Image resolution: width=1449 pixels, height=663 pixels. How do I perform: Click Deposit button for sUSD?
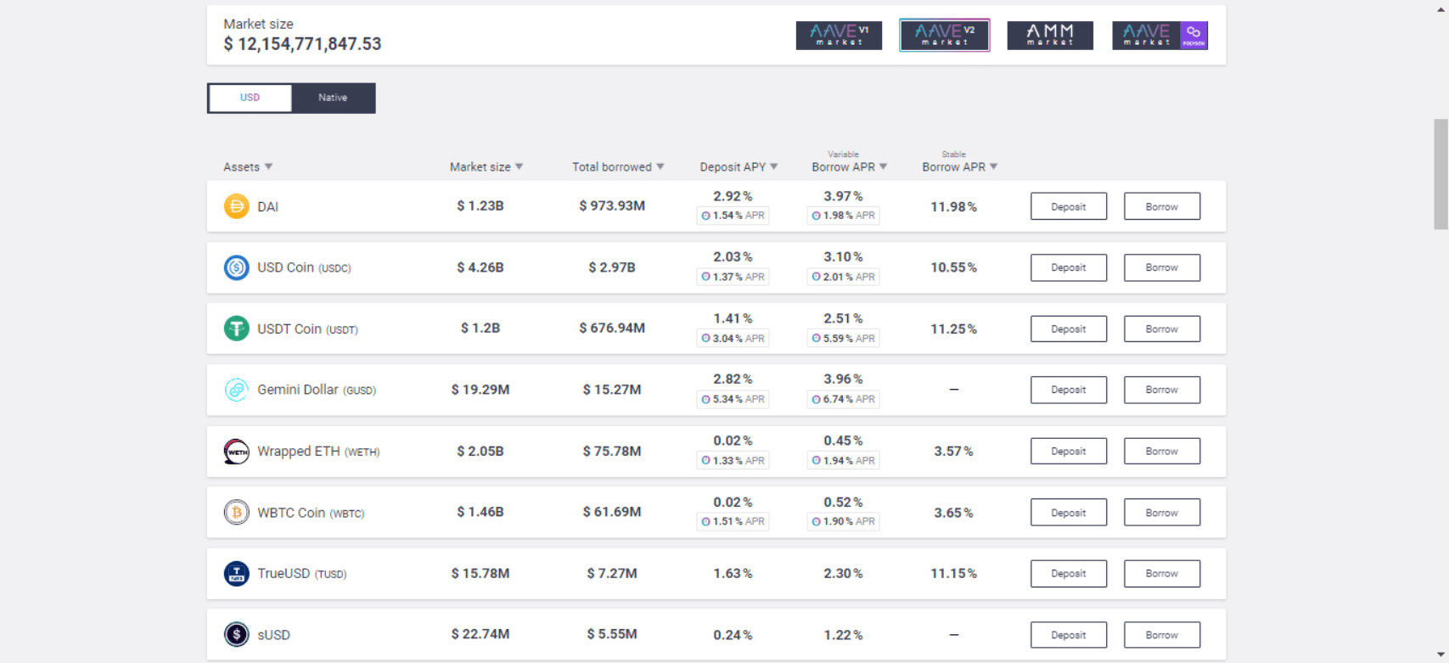tap(1069, 634)
